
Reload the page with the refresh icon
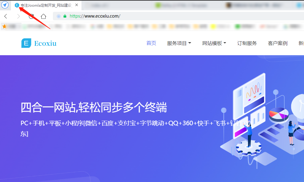click(31, 16)
